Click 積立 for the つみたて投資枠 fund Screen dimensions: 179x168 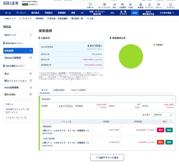(x=160, y=142)
